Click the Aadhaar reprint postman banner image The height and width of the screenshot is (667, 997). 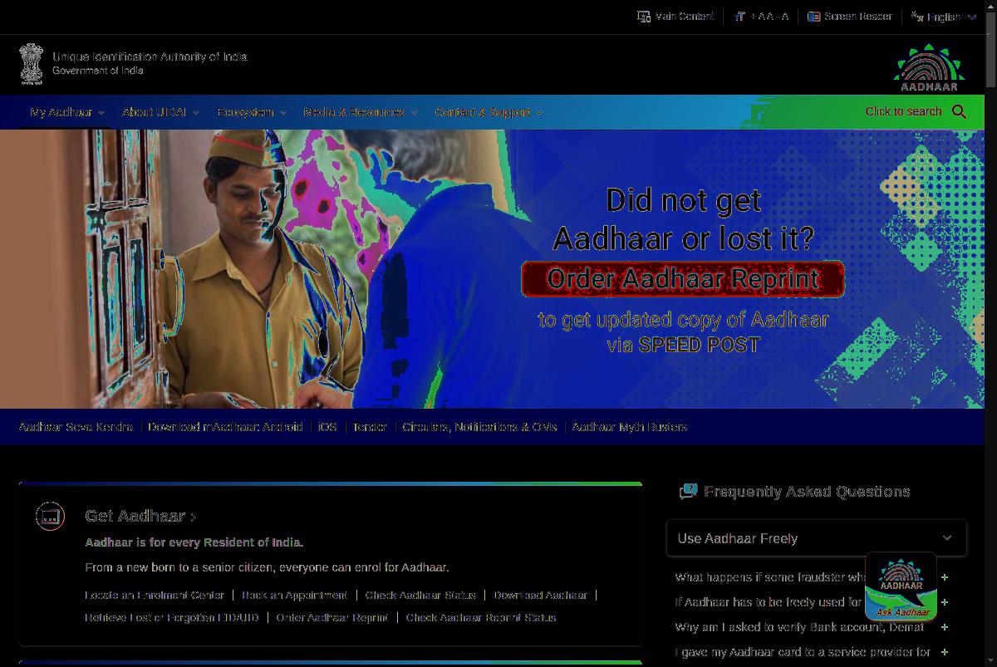coord(492,268)
